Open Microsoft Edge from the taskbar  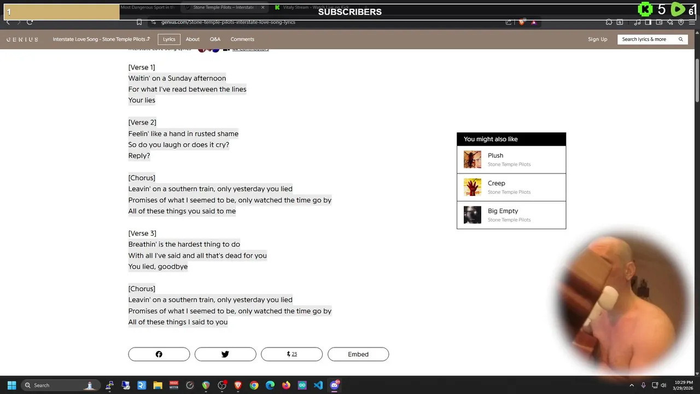point(270,385)
